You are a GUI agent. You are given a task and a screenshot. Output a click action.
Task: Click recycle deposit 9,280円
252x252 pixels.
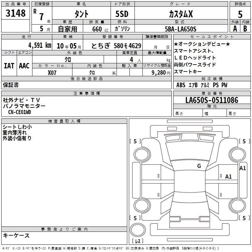point(161,73)
